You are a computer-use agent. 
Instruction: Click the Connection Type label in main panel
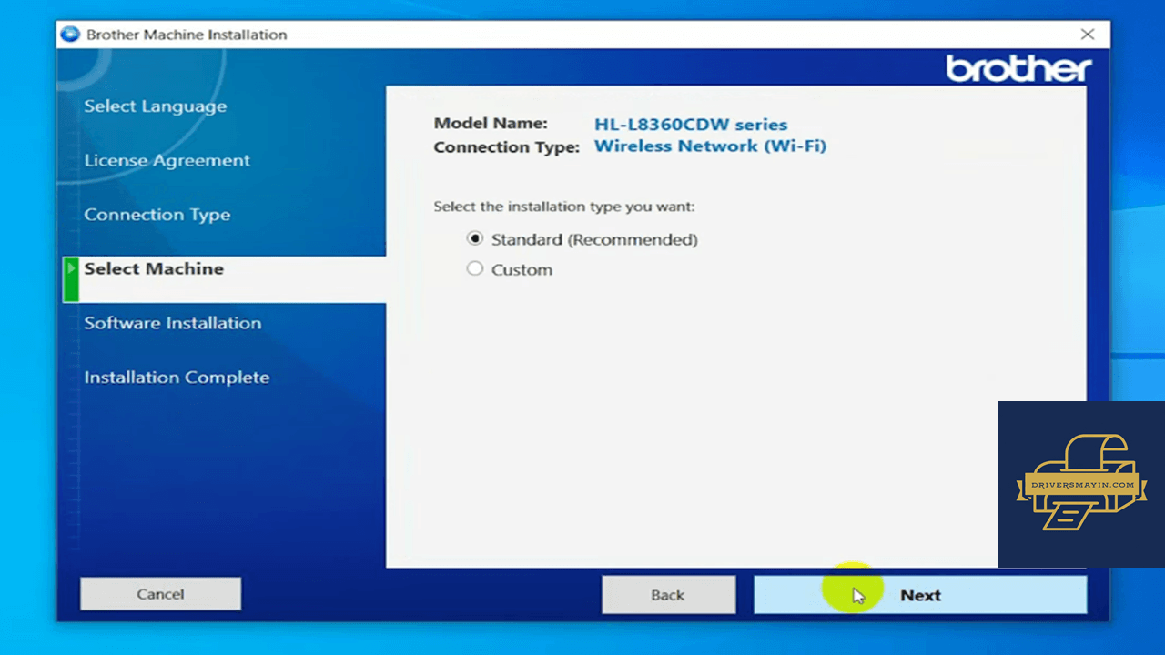(x=506, y=147)
